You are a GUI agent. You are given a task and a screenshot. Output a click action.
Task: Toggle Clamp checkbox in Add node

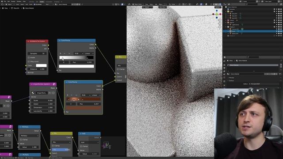[81, 146]
